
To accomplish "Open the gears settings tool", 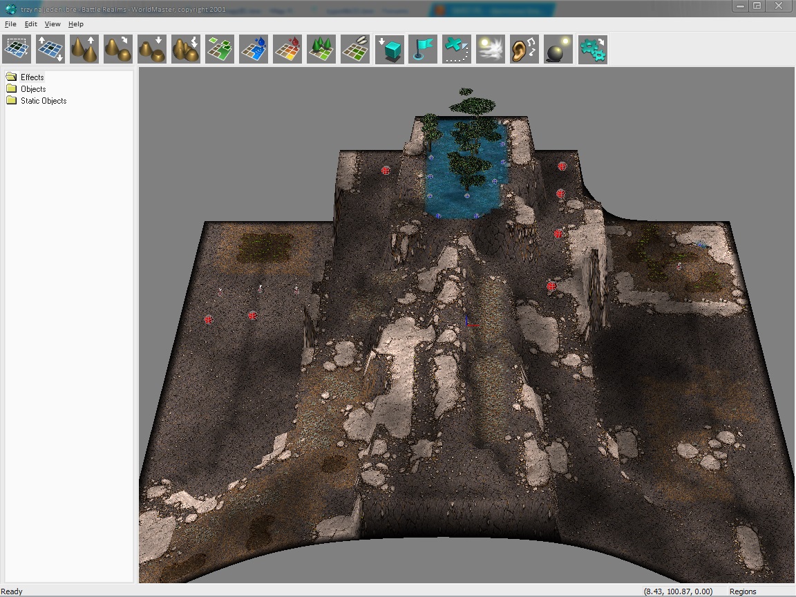I will 592,49.
